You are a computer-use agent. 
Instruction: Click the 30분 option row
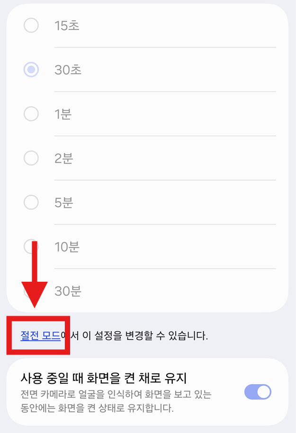click(x=69, y=291)
